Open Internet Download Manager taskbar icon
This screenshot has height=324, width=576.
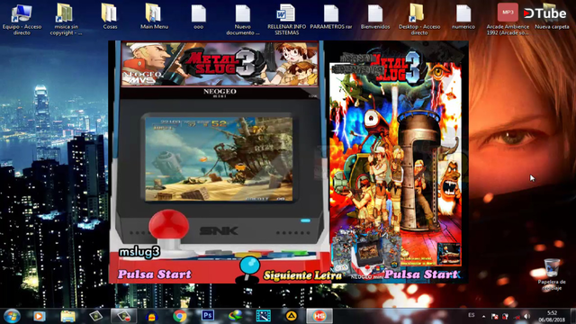click(x=235, y=316)
